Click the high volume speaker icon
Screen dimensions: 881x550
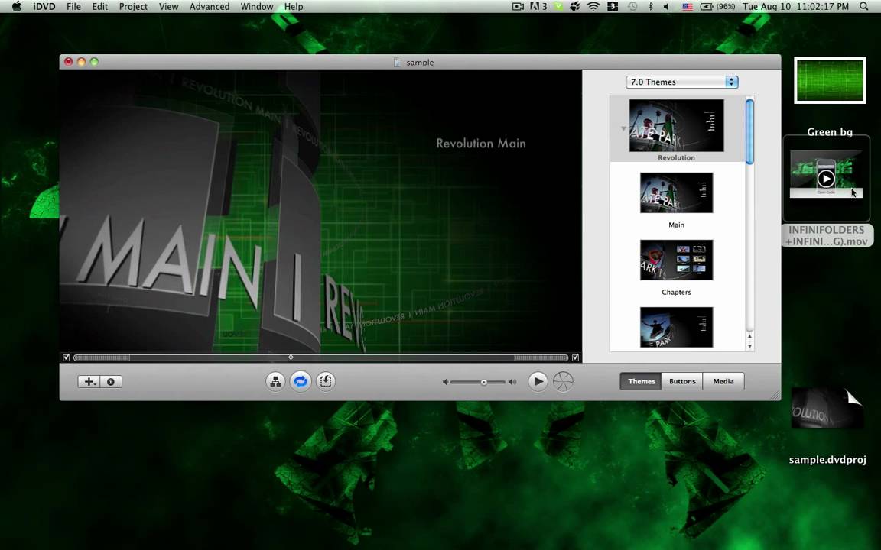pos(512,382)
